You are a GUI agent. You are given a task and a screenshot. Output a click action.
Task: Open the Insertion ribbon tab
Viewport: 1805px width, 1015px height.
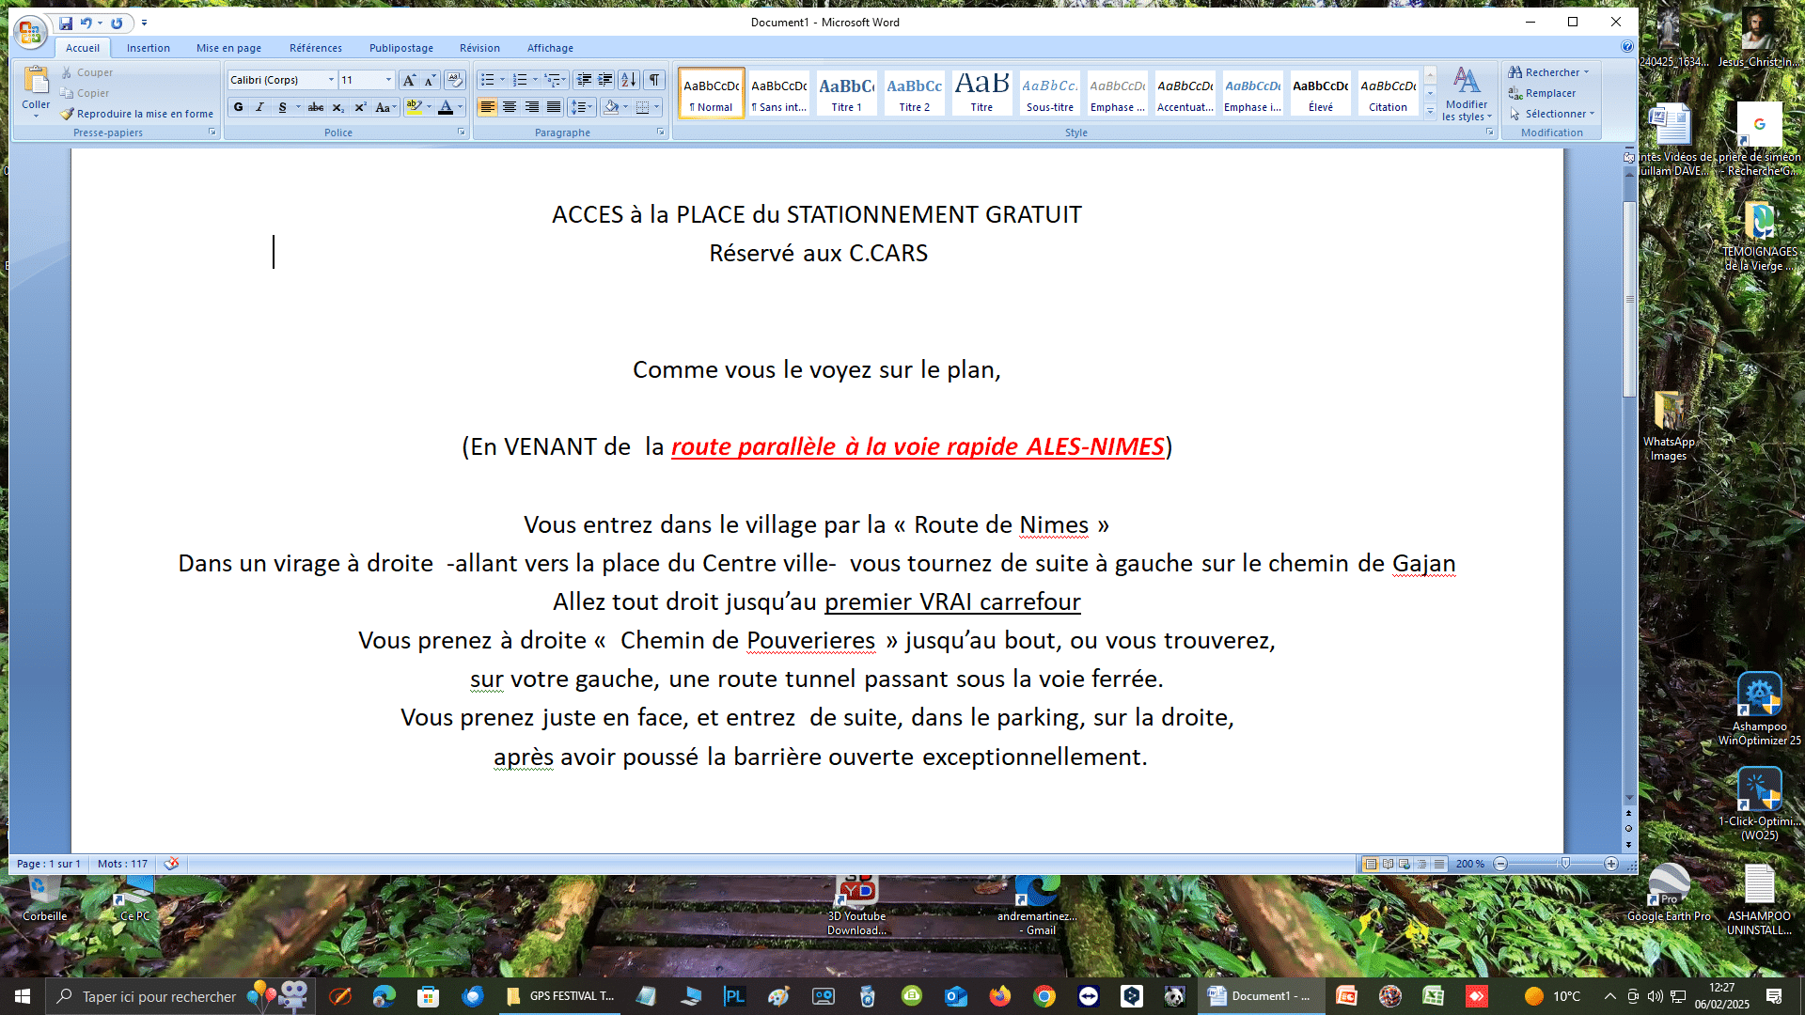149,48
